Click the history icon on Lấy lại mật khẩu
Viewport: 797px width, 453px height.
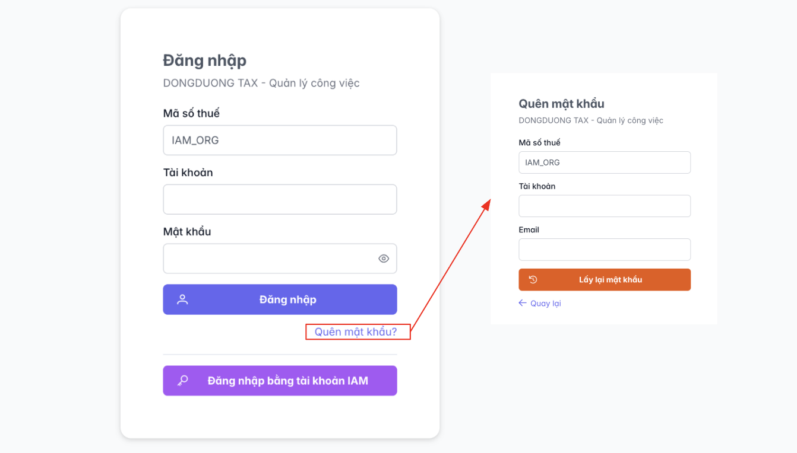coord(533,280)
